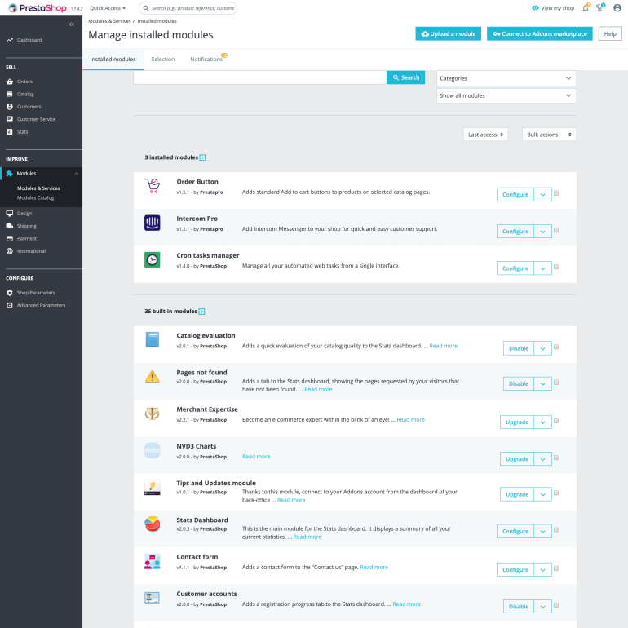The height and width of the screenshot is (628, 628).
Task: Click the Payment card icon
Action: [10, 239]
